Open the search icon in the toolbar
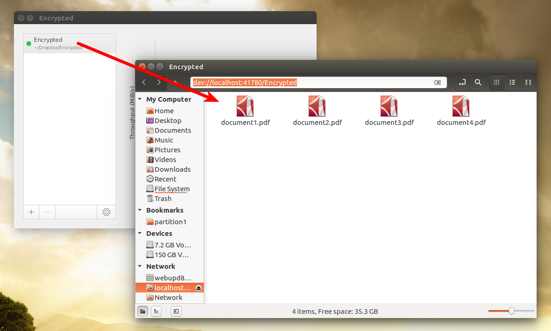 coord(478,82)
